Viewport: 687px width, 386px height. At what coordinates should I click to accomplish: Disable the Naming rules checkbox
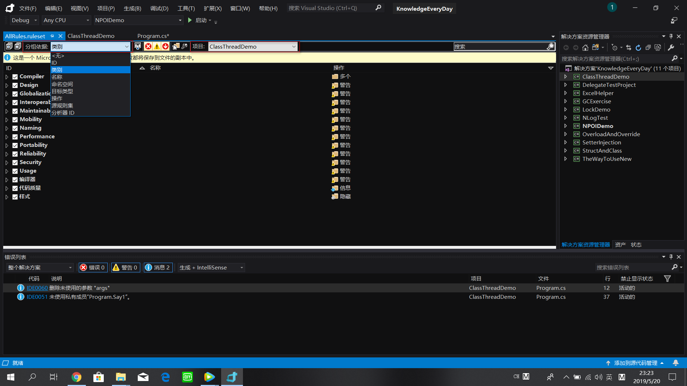point(15,128)
